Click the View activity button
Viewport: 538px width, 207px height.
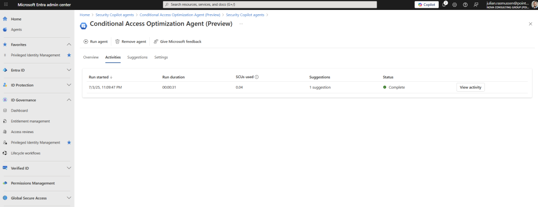[x=470, y=87]
